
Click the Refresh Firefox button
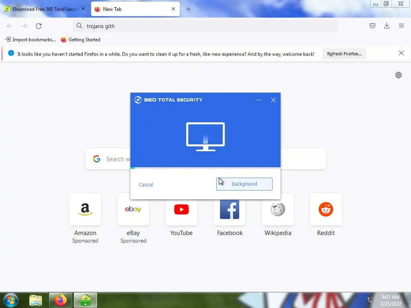[x=344, y=54]
